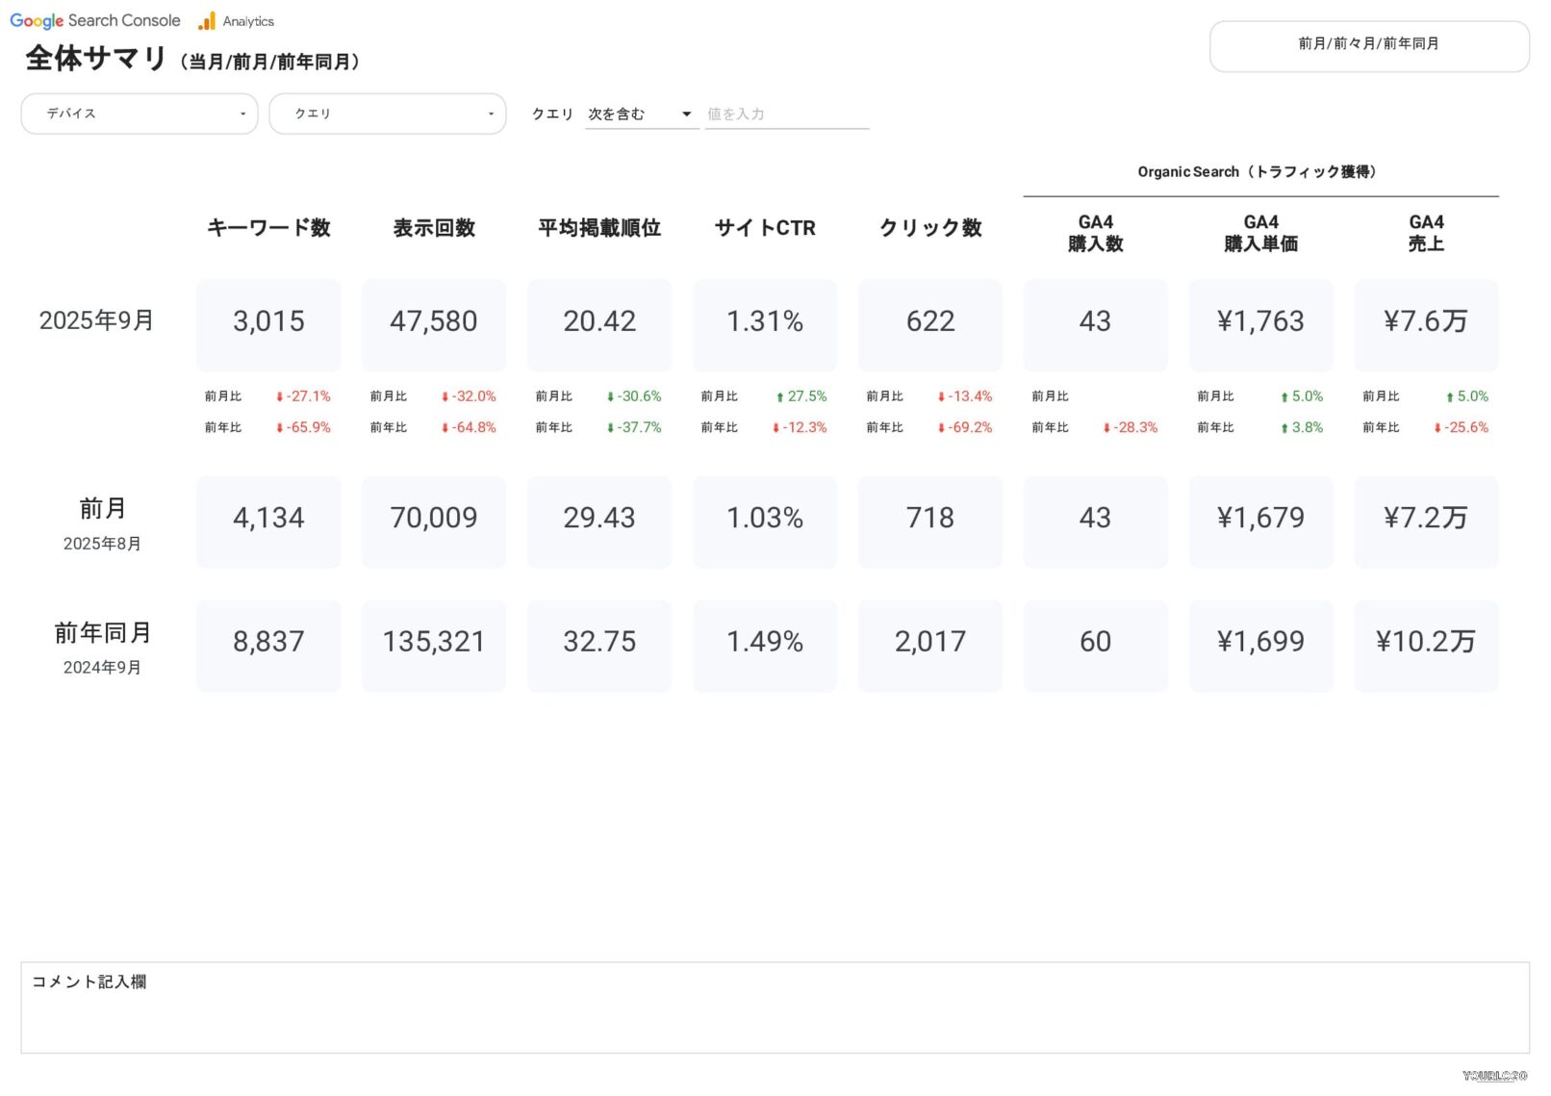Click the red down arrow beside -25.6%
The image size is (1551, 1096).
click(x=1437, y=428)
